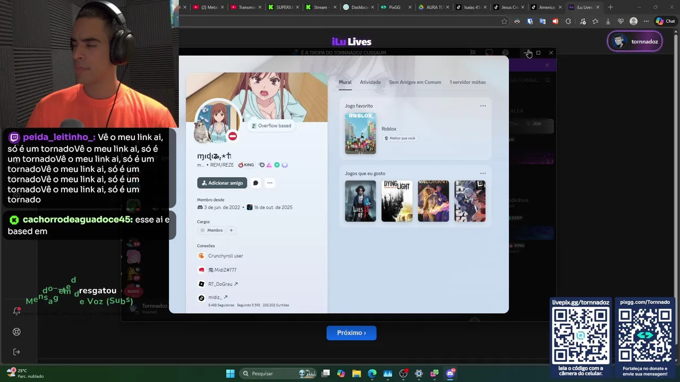This screenshot has height=382, width=680.
Task: Click the Adicionar amigo button
Action: (222, 183)
